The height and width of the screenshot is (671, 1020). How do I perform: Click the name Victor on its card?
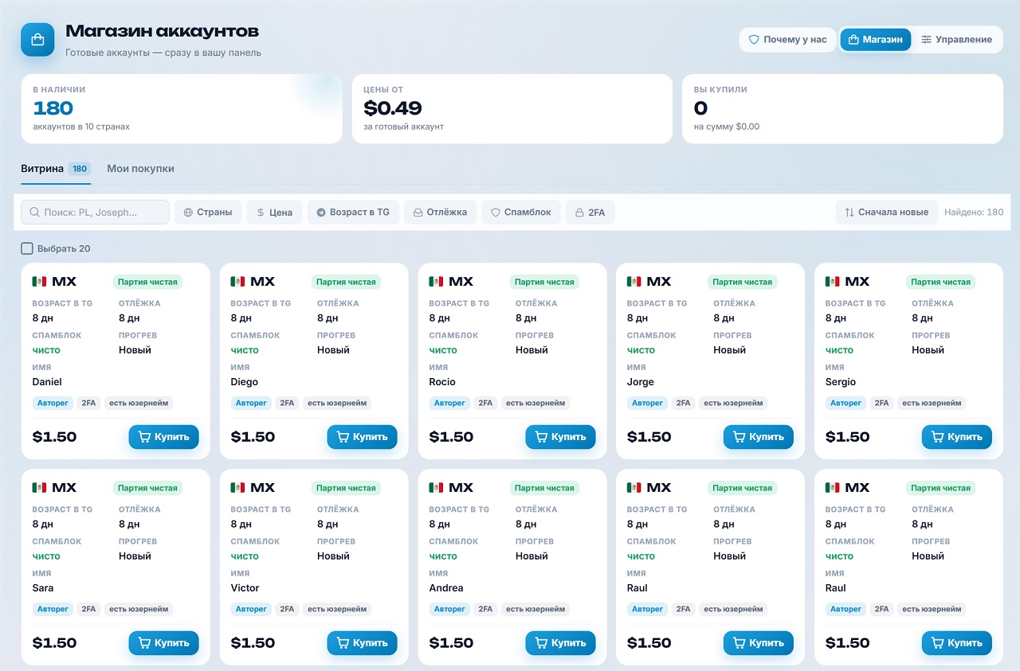click(245, 588)
